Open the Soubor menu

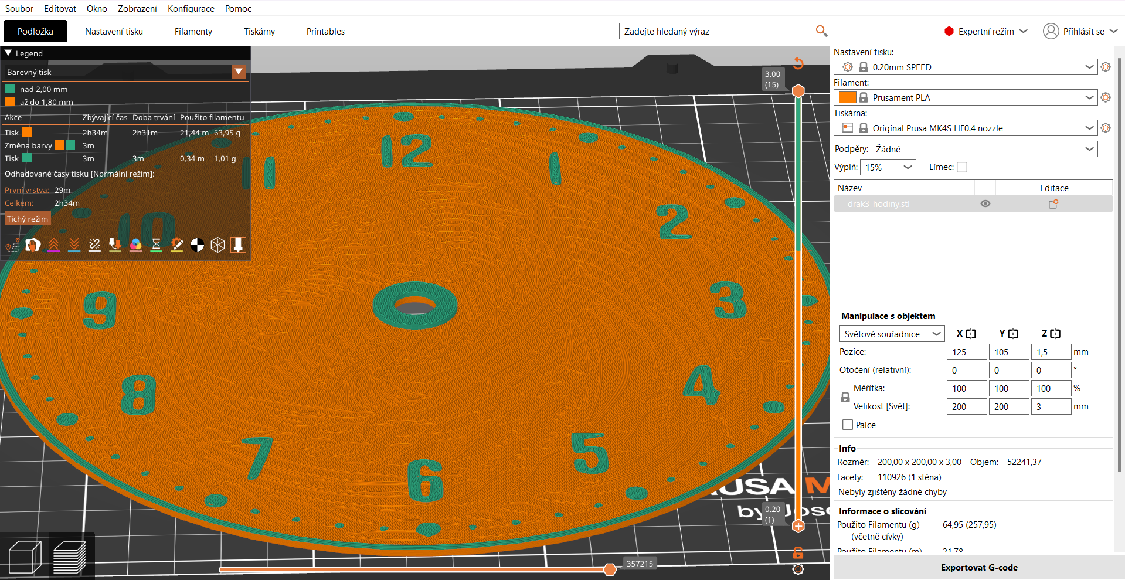click(19, 8)
